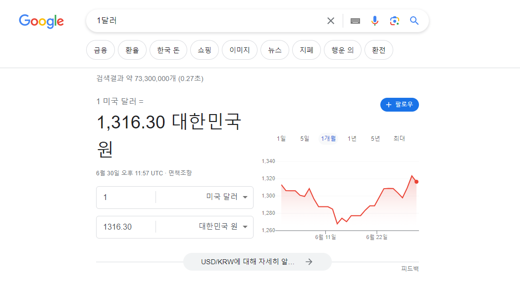Image resolution: width=520 pixels, height=281 pixels.
Task: Select the 지폐 filter chip
Action: 307,50
